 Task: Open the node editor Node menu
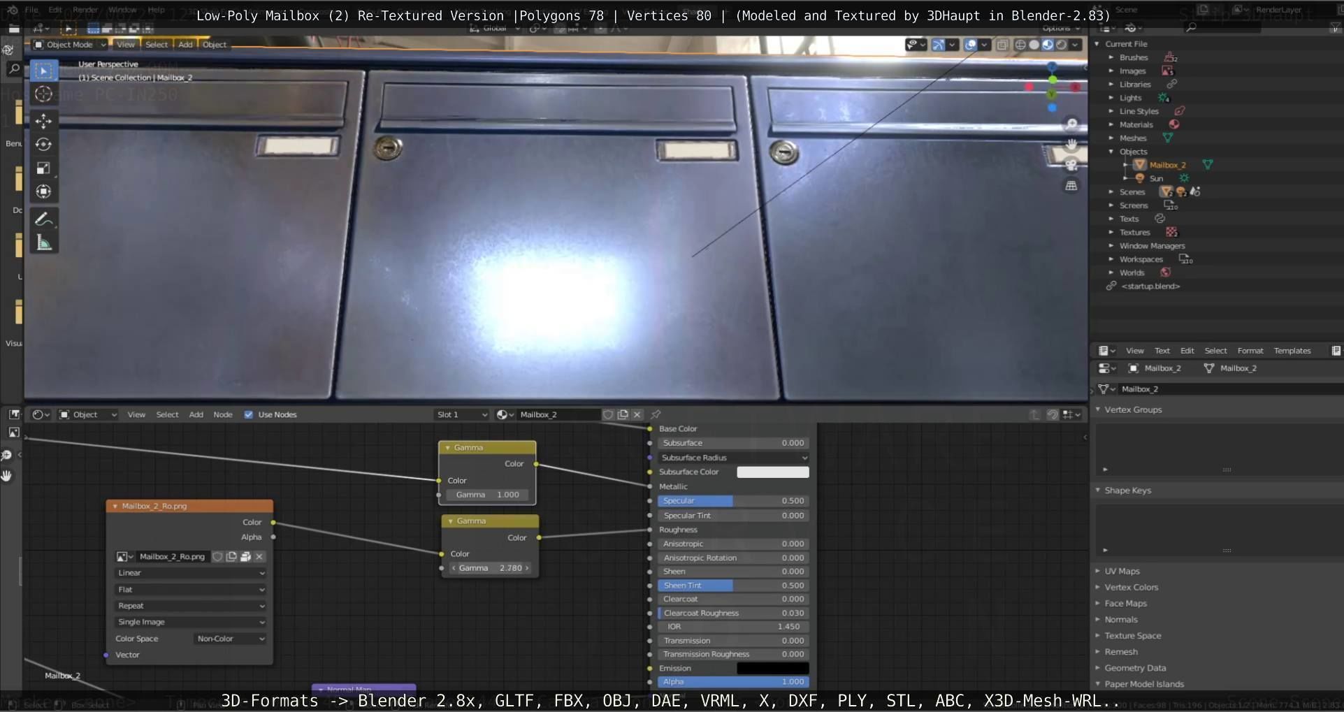click(223, 414)
